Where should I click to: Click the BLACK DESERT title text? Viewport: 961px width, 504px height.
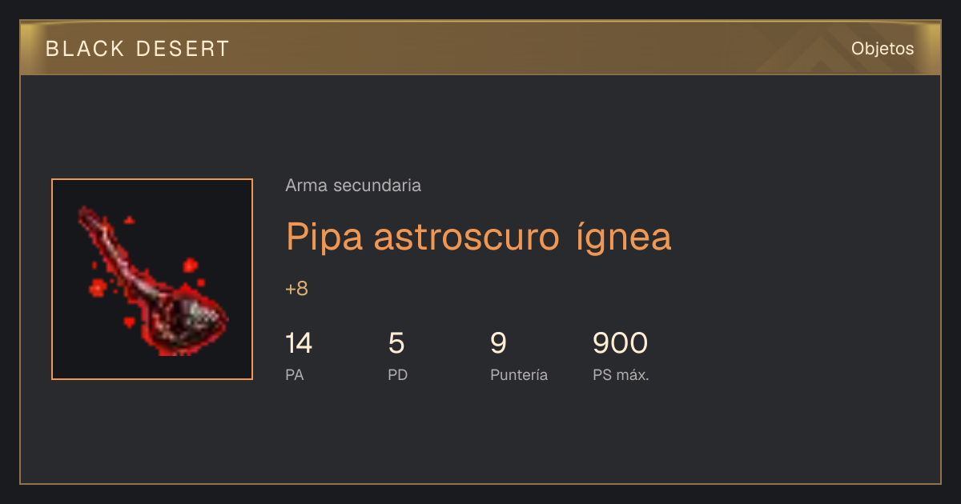138,49
